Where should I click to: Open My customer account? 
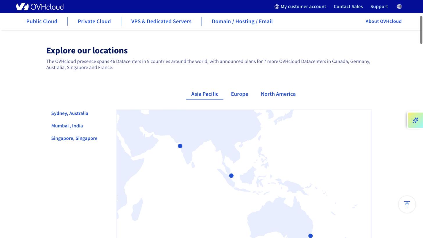[x=300, y=6]
